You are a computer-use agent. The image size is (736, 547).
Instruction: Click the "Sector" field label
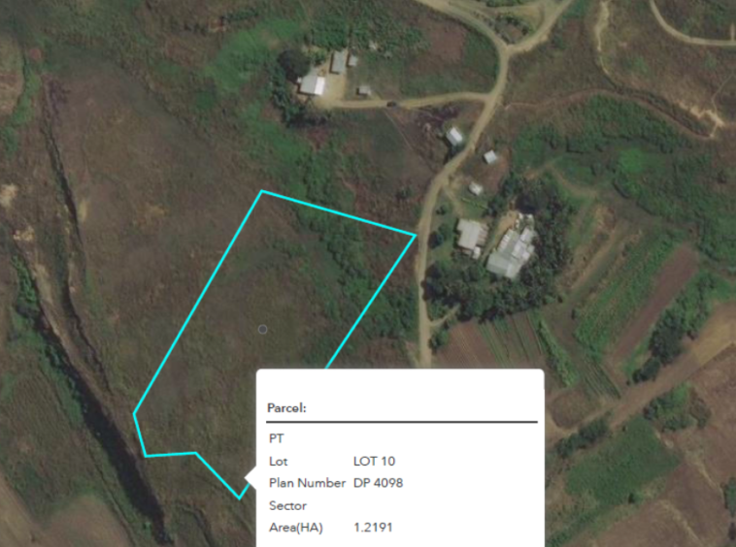click(287, 505)
